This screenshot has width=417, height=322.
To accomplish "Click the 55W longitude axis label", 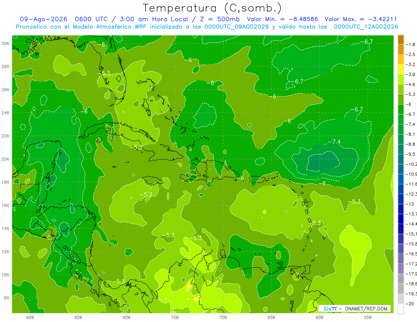I will tap(368, 317).
